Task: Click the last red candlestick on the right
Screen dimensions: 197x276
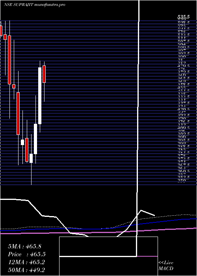Action: coord(44,74)
